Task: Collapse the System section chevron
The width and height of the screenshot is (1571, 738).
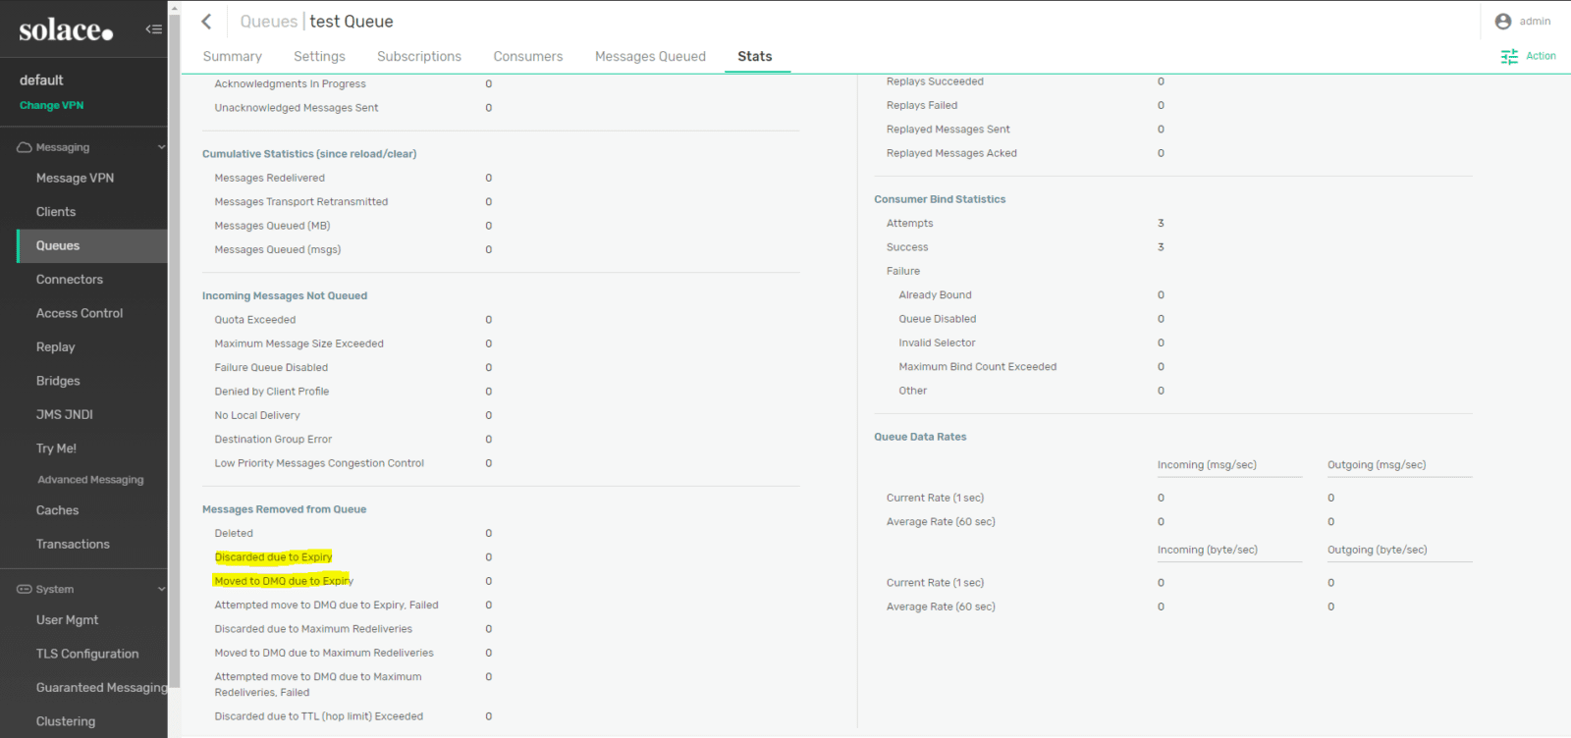Action: click(161, 589)
